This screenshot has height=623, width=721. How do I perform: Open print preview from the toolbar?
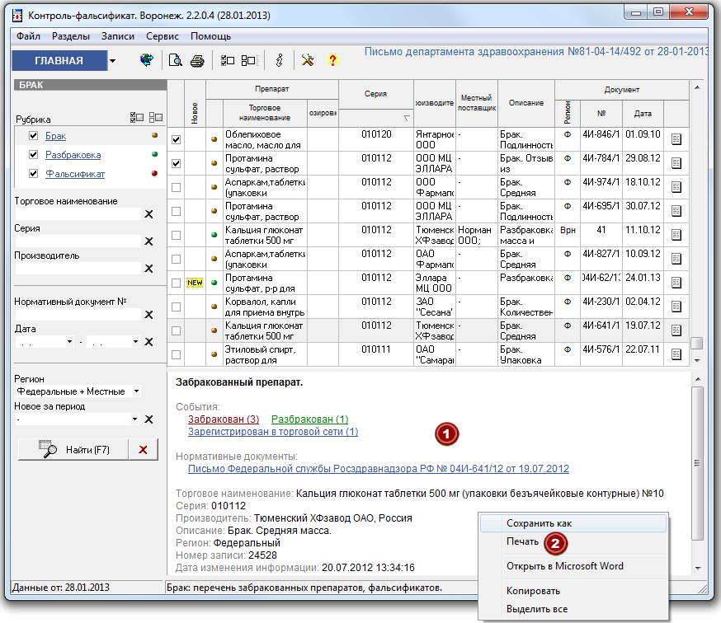pyautogui.click(x=175, y=60)
